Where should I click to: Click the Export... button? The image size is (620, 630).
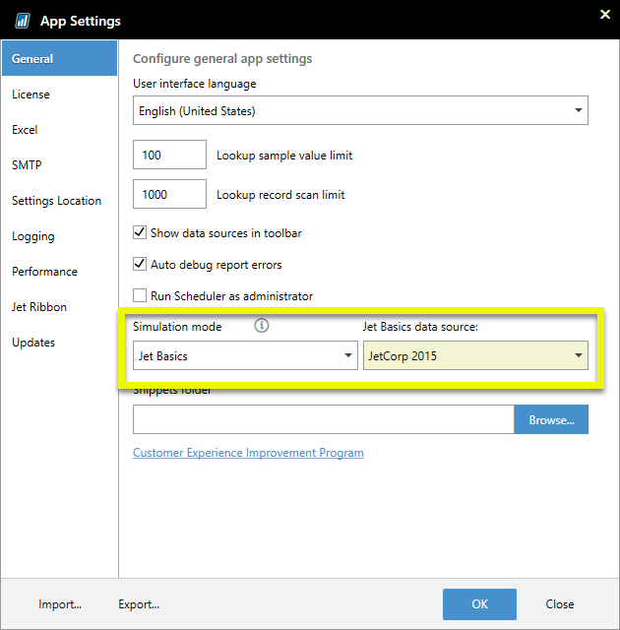pos(139,604)
